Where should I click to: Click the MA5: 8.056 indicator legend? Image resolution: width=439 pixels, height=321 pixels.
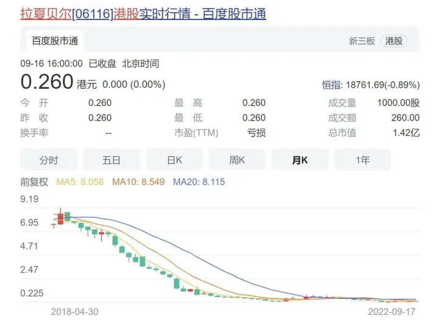tap(80, 182)
